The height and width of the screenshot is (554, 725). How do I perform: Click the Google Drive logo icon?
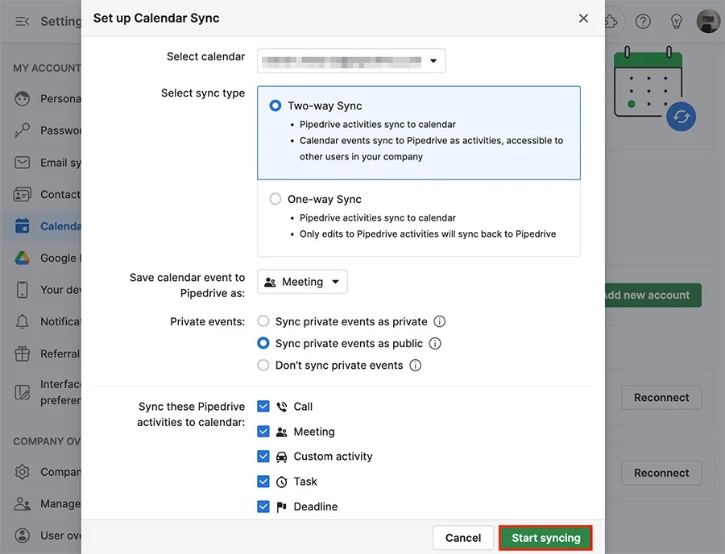point(23,258)
